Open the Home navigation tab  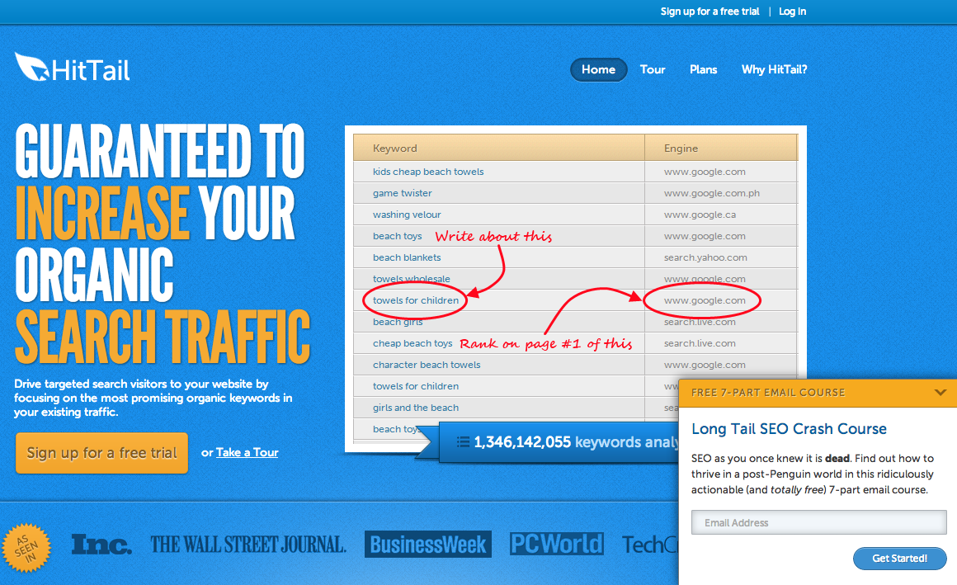click(598, 69)
